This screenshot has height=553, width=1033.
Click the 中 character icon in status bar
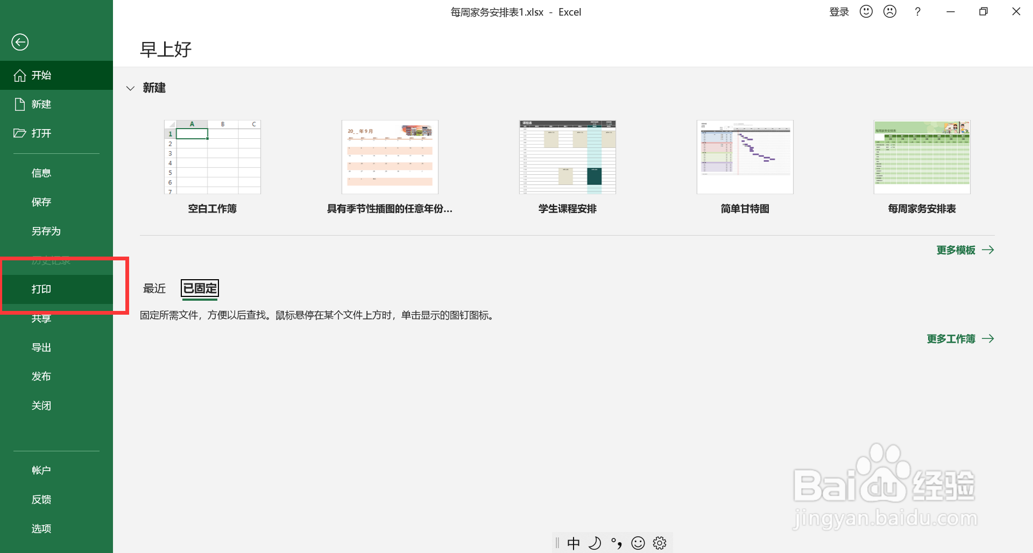(x=574, y=543)
